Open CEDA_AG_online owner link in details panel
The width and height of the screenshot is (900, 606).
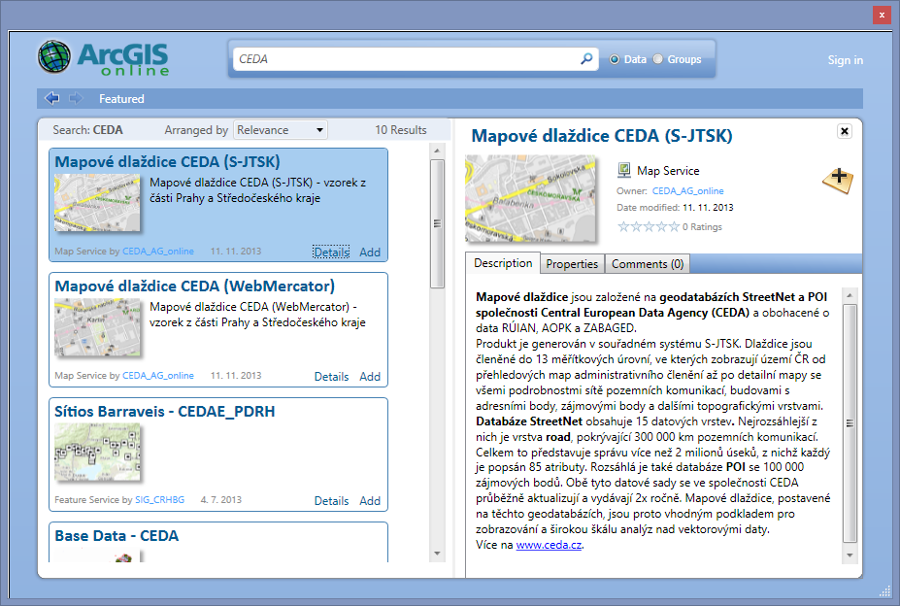(687, 190)
